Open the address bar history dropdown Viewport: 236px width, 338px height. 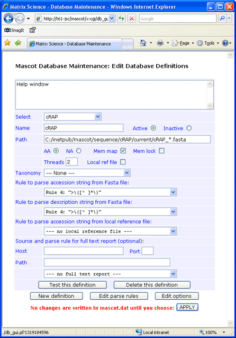[112, 19]
